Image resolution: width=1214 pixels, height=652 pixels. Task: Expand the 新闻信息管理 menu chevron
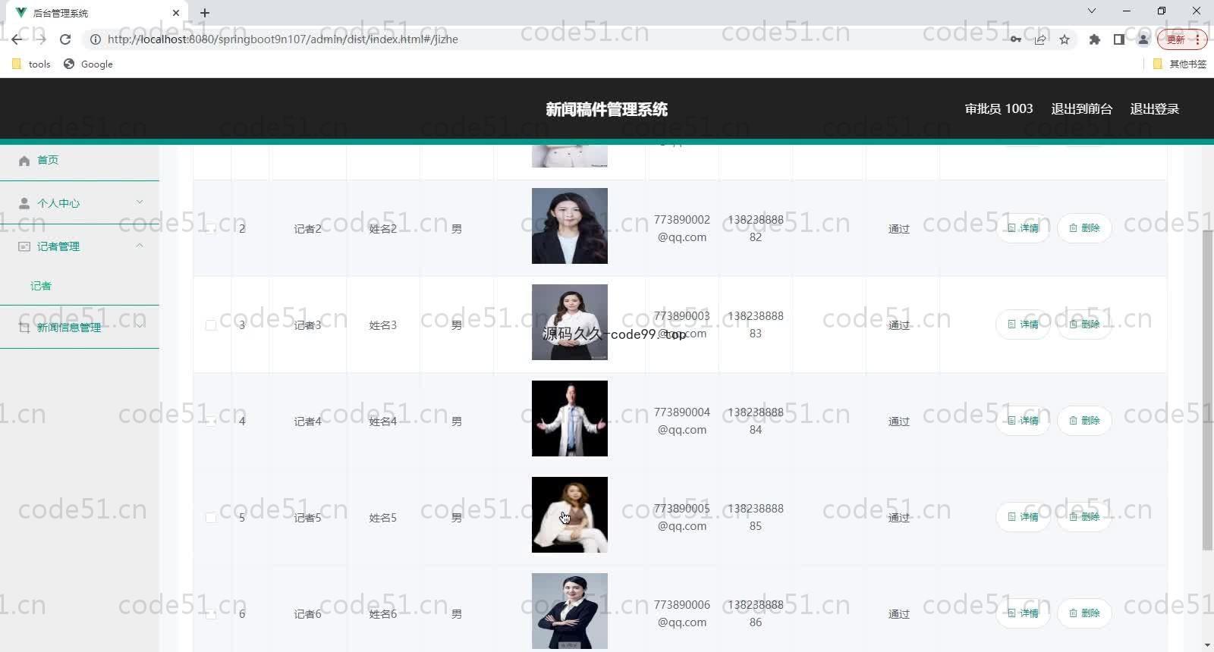click(140, 327)
